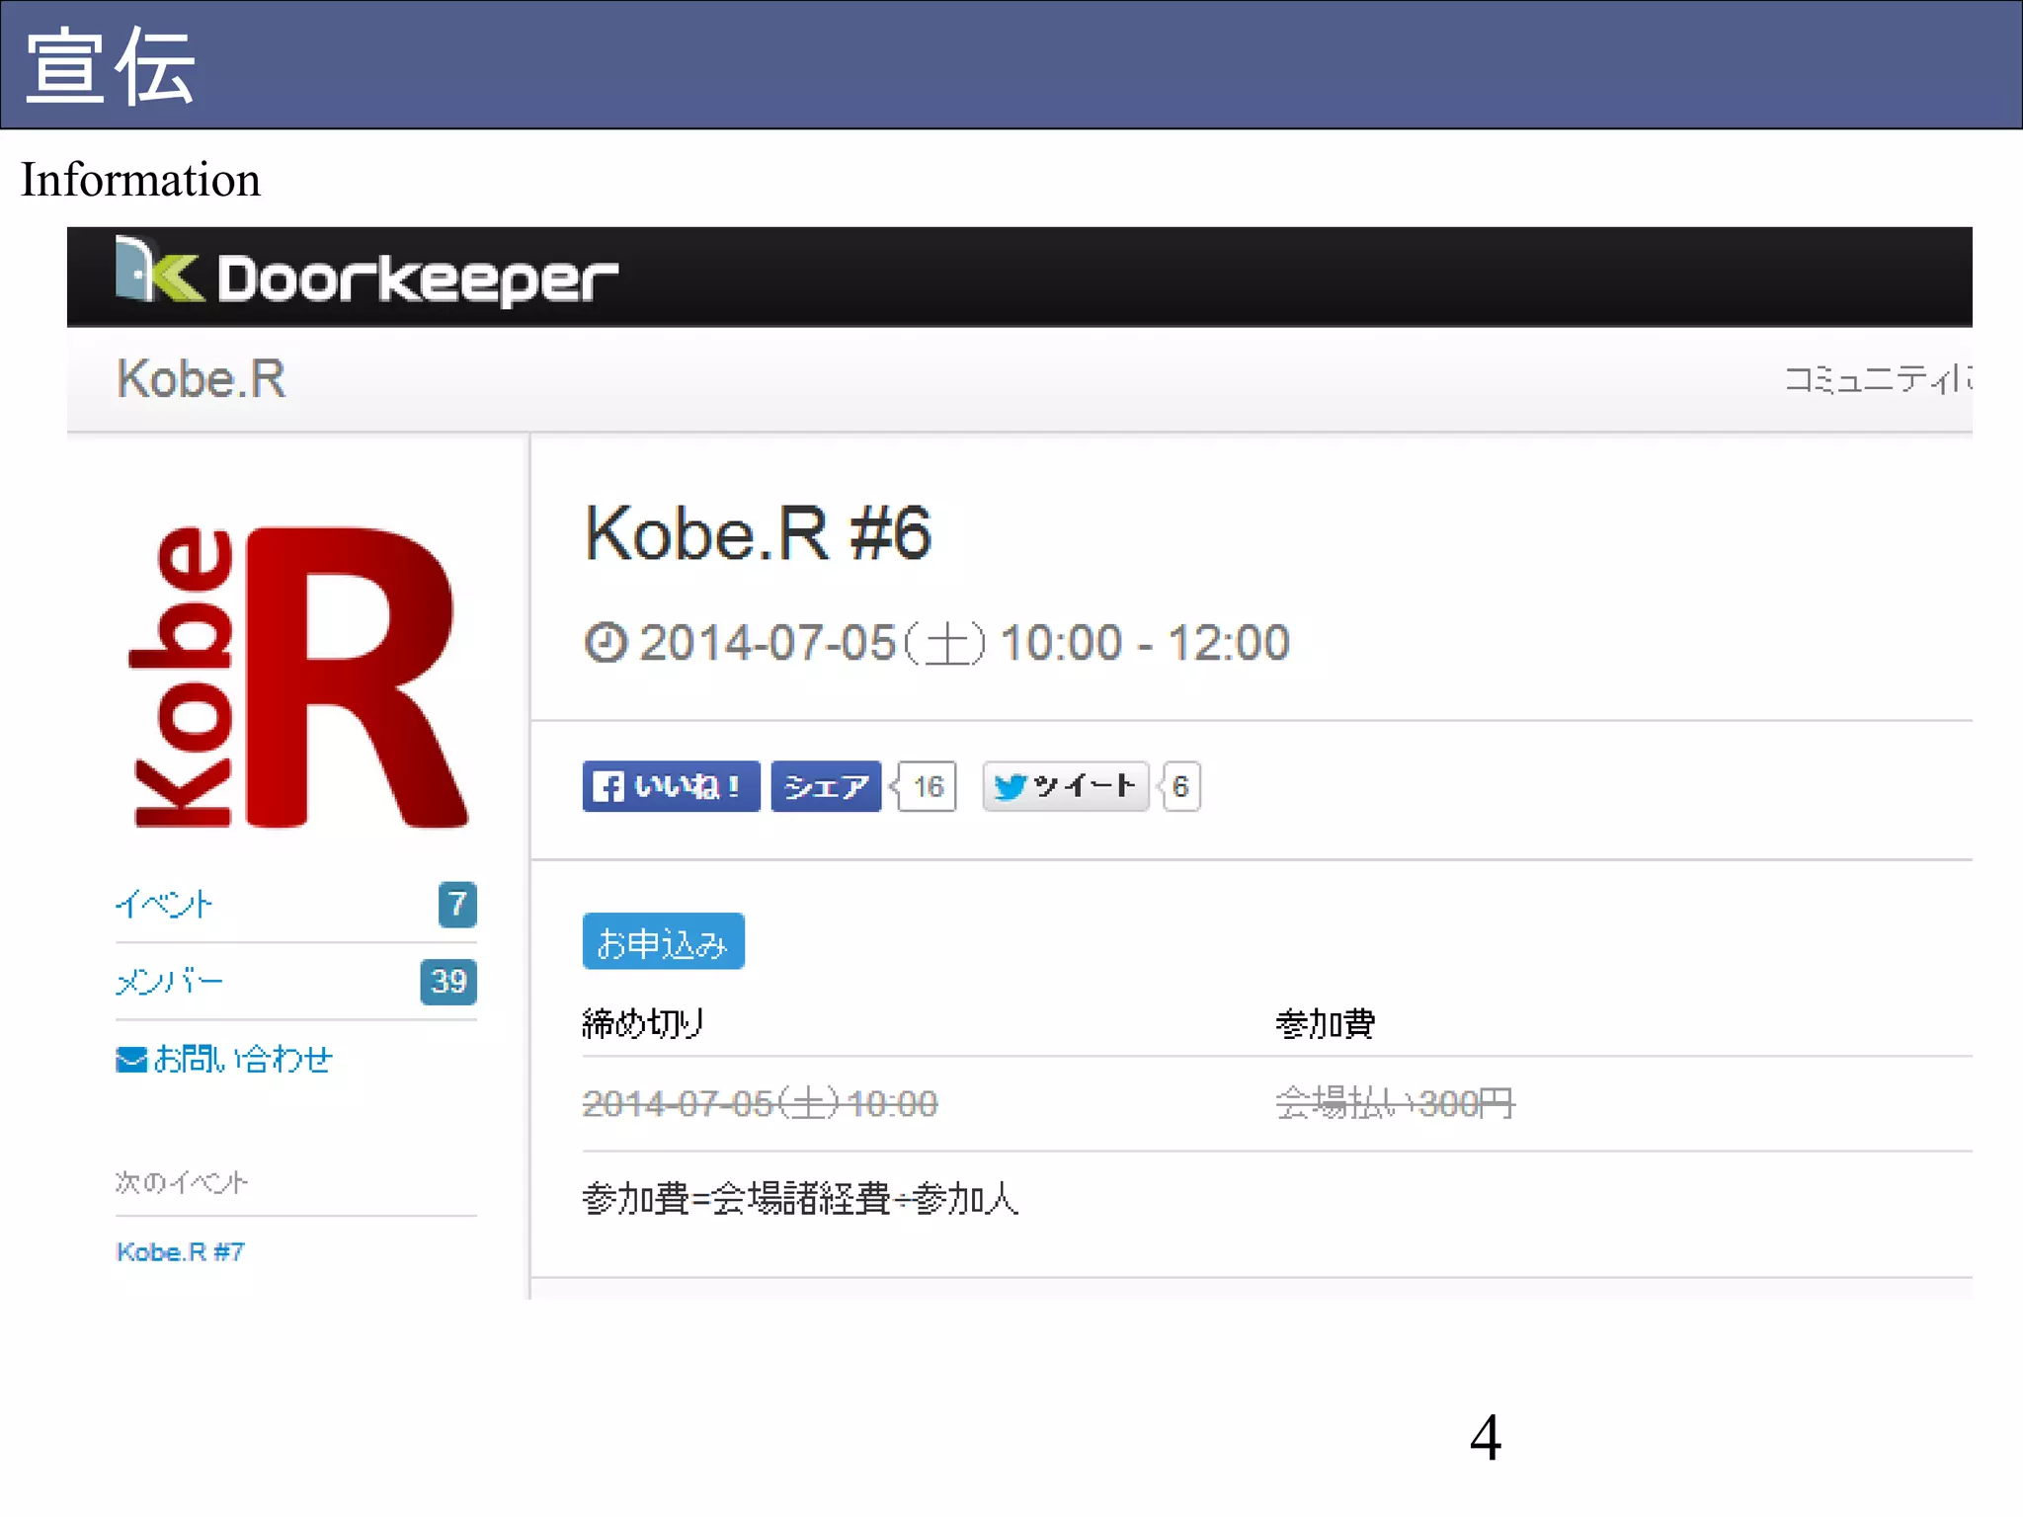Open the イベント events sidebar link
This screenshot has height=1517, width=2023.
tap(164, 904)
